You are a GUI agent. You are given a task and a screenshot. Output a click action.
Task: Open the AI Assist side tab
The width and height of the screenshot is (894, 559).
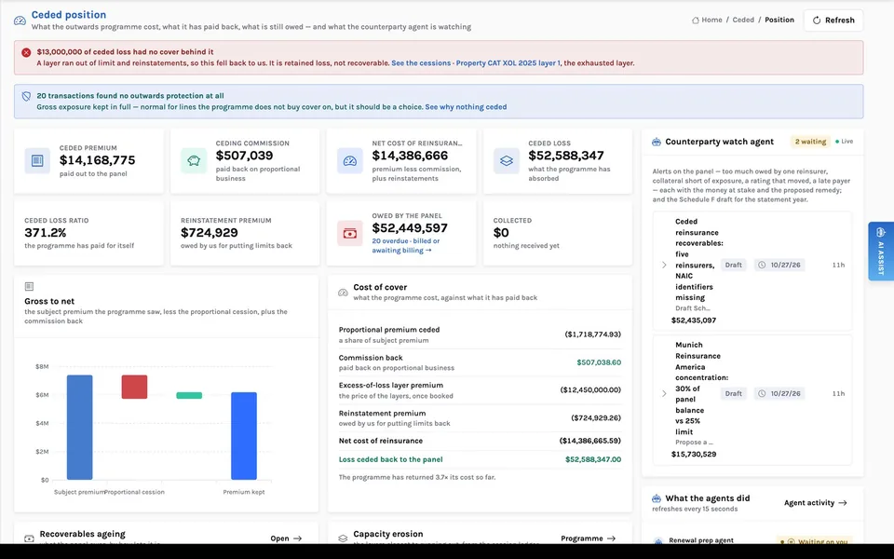(x=881, y=251)
